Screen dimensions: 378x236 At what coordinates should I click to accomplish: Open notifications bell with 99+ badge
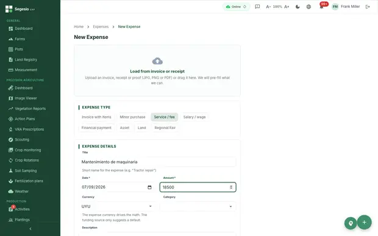(322, 6)
